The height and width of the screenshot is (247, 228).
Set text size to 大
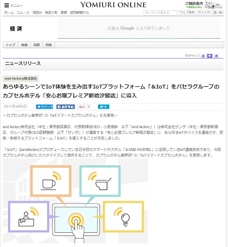(216, 56)
